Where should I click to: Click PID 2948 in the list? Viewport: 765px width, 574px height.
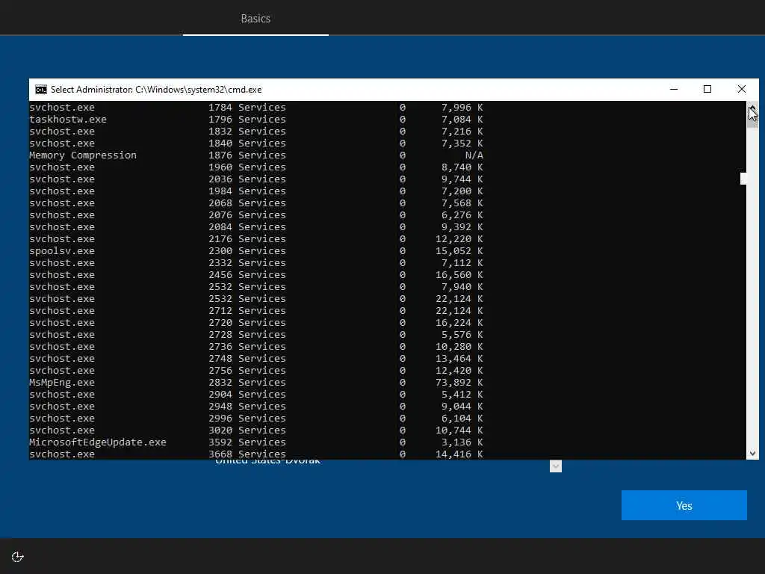220,407
